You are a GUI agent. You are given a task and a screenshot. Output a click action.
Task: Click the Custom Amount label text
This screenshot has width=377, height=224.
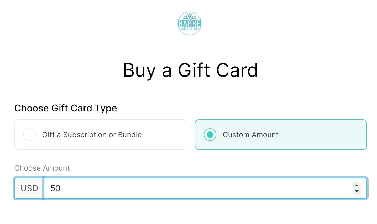pyautogui.click(x=250, y=135)
